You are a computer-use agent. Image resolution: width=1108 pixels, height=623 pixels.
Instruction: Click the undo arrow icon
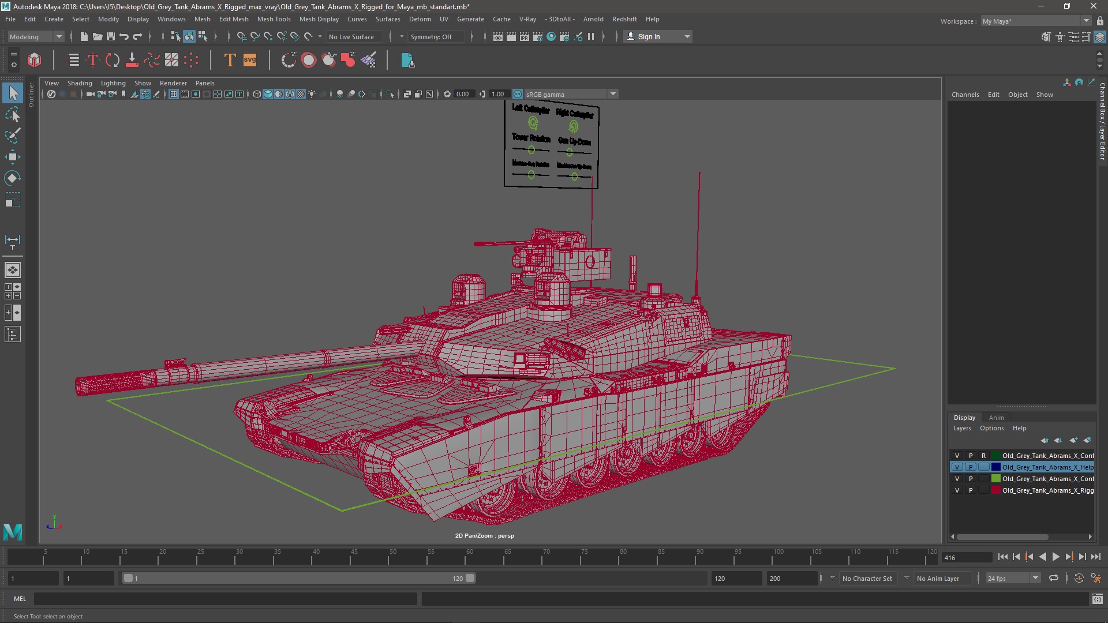[124, 36]
